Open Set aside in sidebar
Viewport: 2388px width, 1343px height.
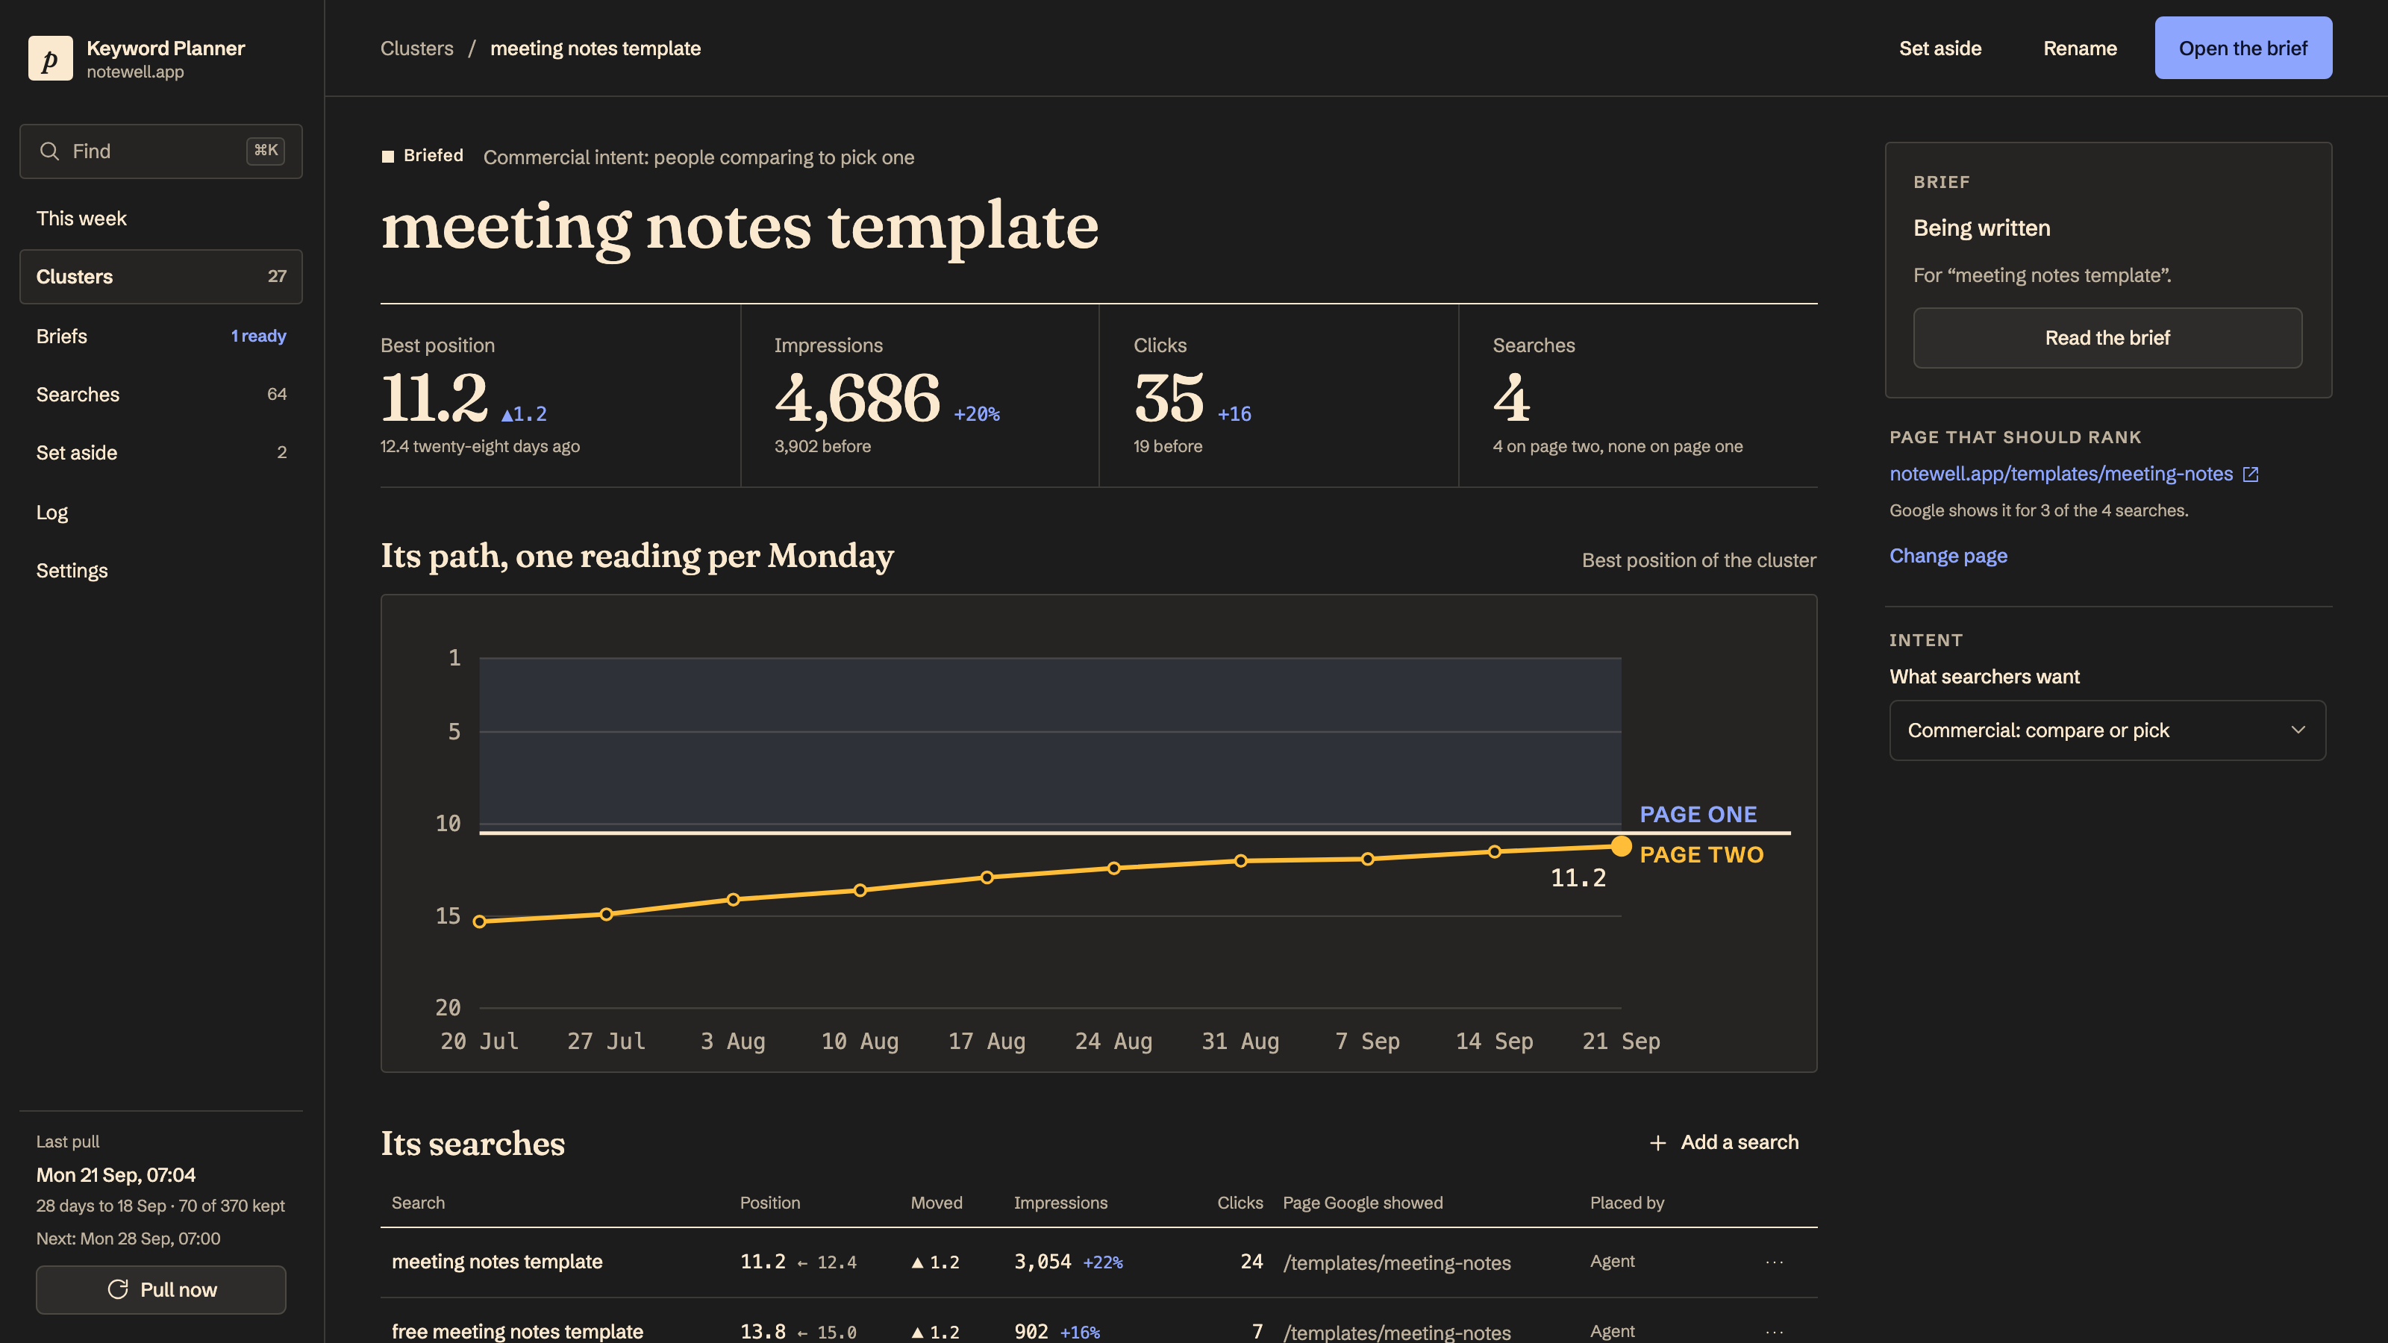(x=161, y=452)
